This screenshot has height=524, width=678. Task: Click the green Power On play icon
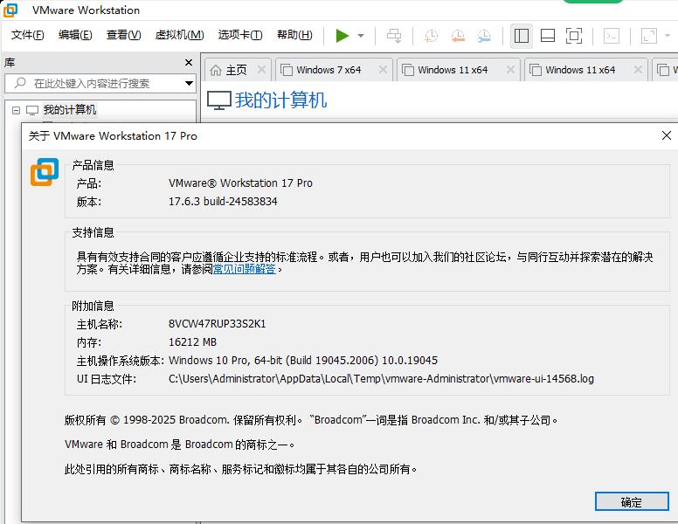pos(342,36)
